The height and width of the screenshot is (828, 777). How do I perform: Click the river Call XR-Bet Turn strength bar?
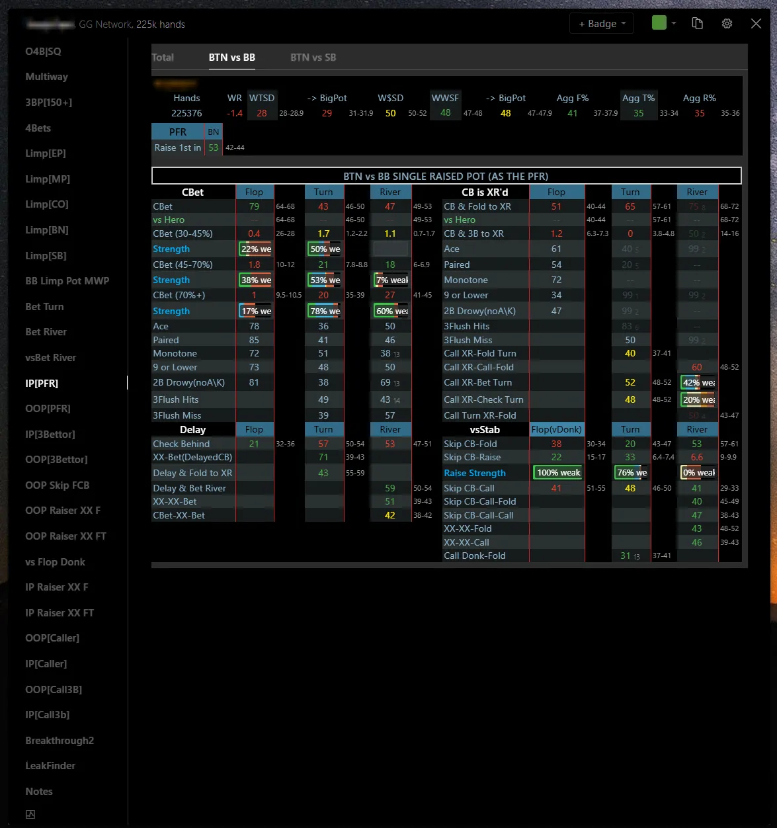coord(698,383)
